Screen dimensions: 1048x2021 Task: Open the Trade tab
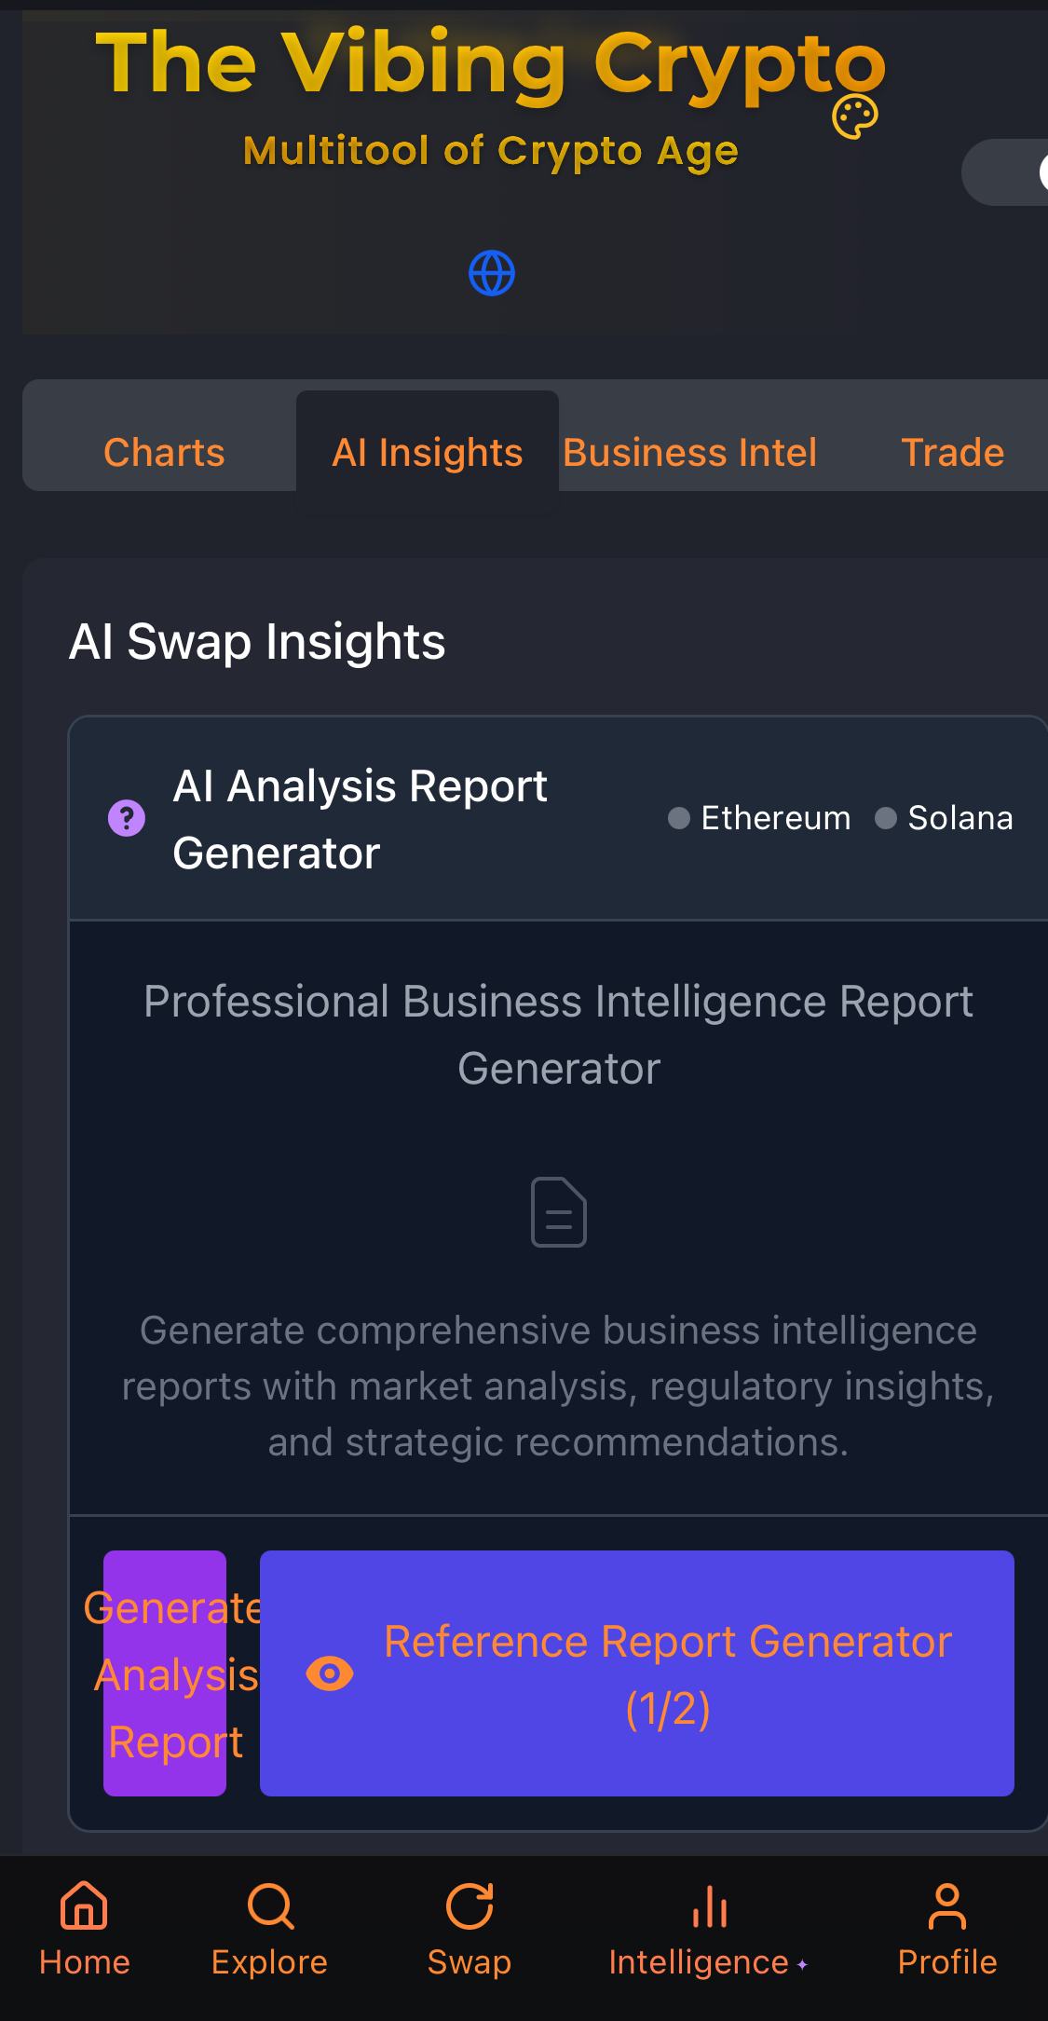coord(953,453)
